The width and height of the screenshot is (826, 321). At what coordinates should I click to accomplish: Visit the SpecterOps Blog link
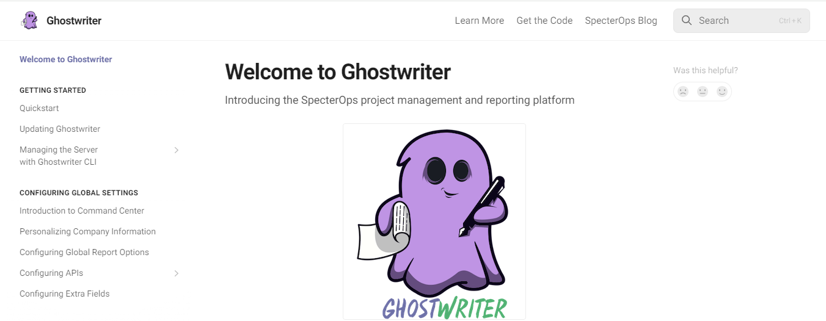pyautogui.click(x=621, y=21)
